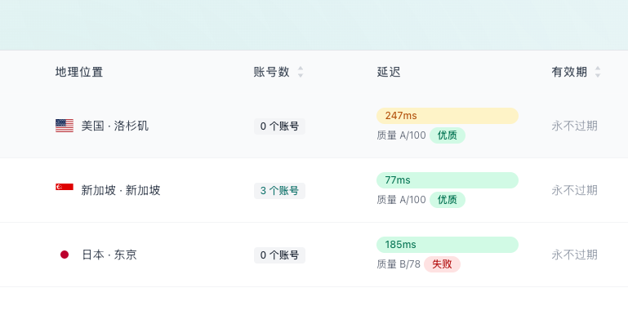Click the 优质 tag for 新加坡

[448, 200]
